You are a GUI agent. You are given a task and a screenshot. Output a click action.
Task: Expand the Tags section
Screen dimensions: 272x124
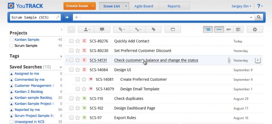61,56
